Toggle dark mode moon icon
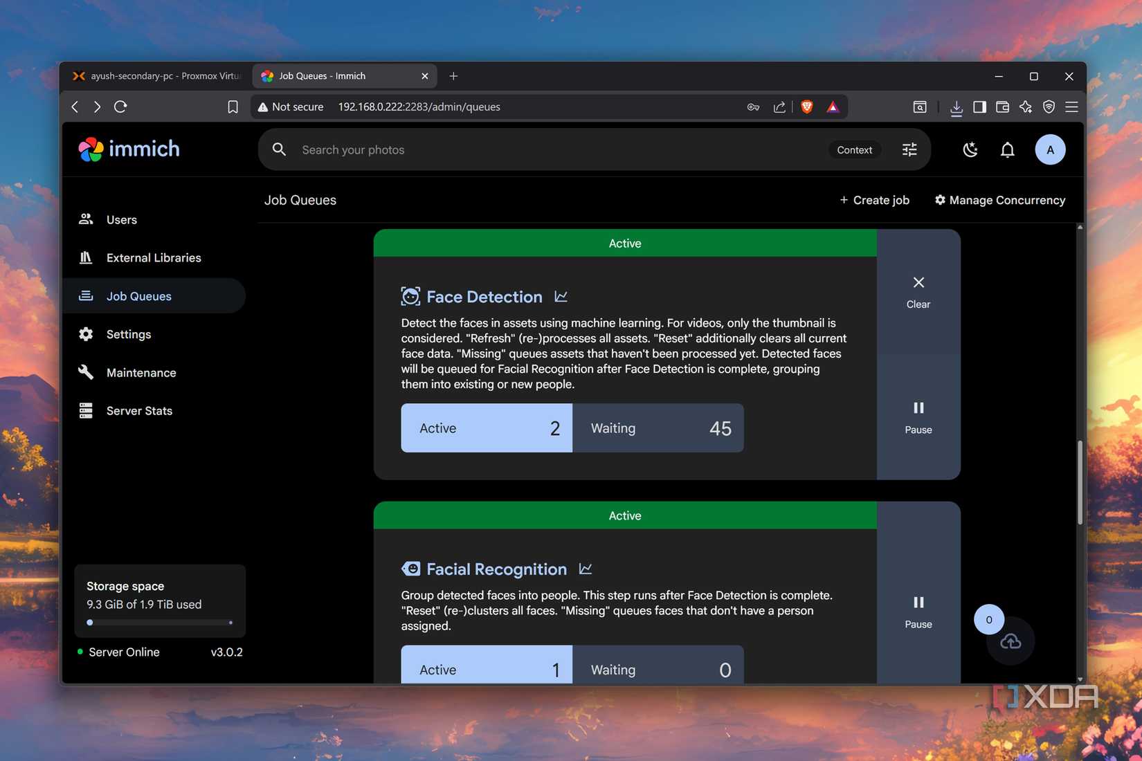Screen dimensions: 1142x761 [x=970, y=149]
